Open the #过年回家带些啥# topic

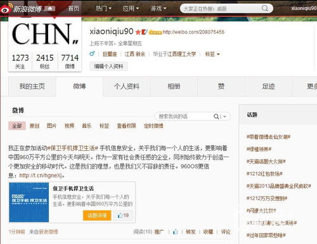(x=266, y=235)
